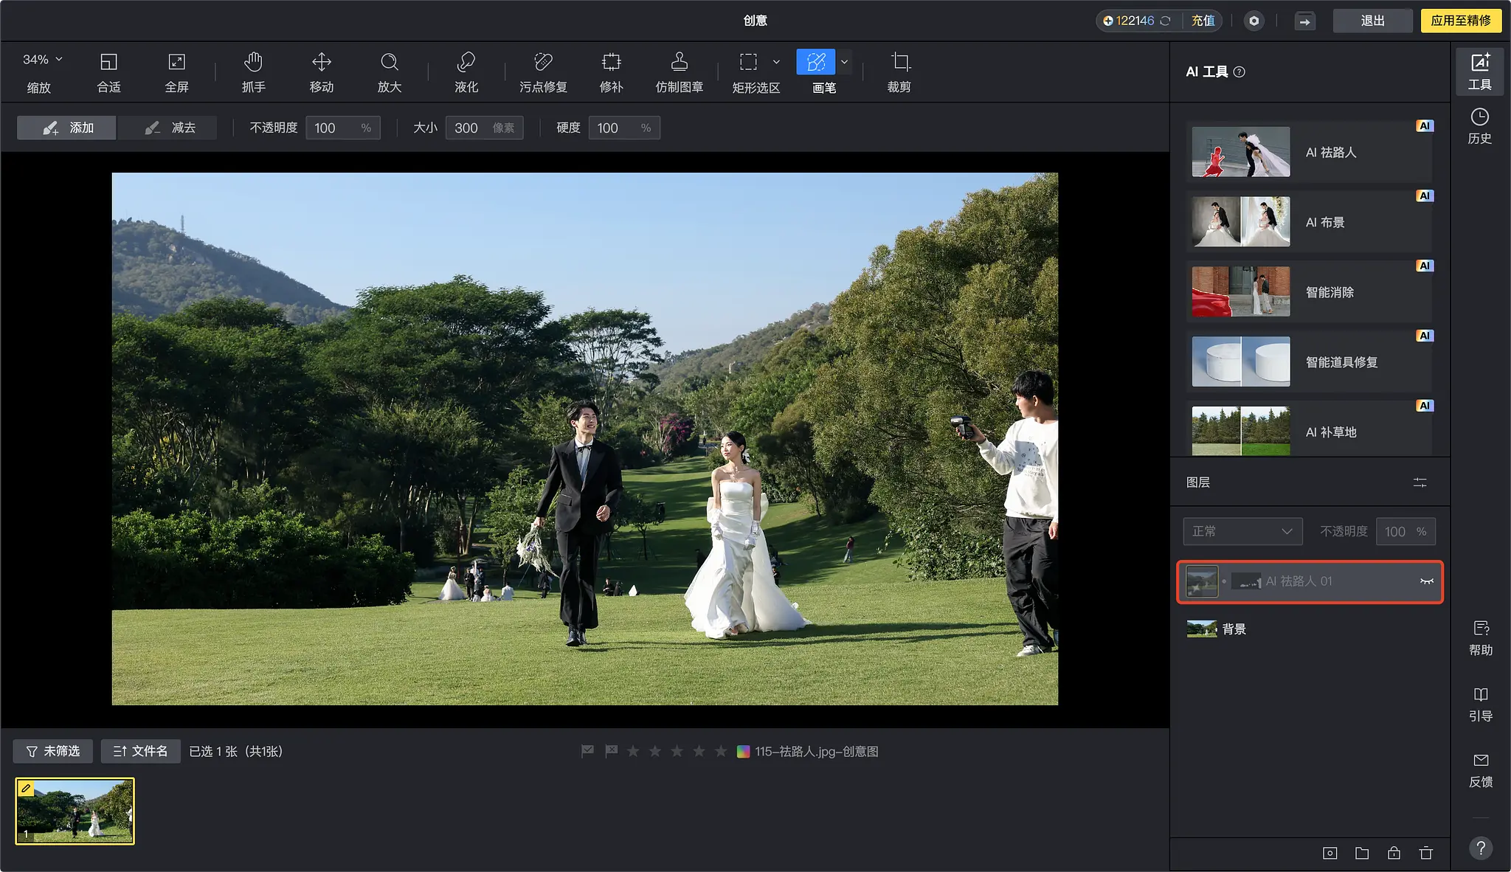Select the 合适 fit-to-screen tool

click(108, 72)
